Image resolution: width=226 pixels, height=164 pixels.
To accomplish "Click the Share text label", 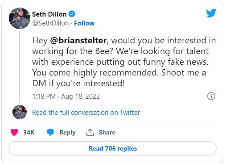I will (107, 132).
